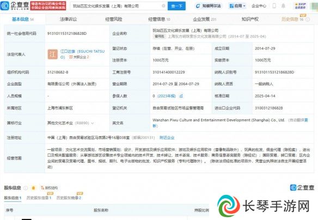Switch to the 知识产权 tab
The image size is (318, 220).
pos(250,19)
